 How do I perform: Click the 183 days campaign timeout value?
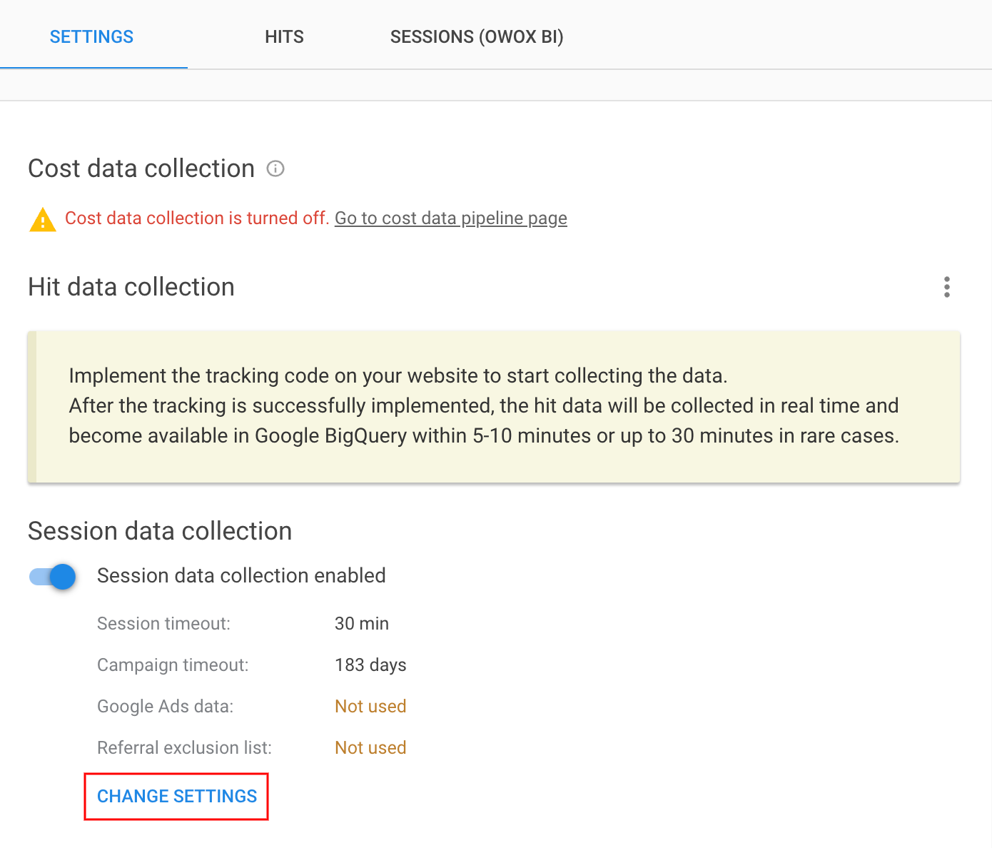[x=370, y=665]
